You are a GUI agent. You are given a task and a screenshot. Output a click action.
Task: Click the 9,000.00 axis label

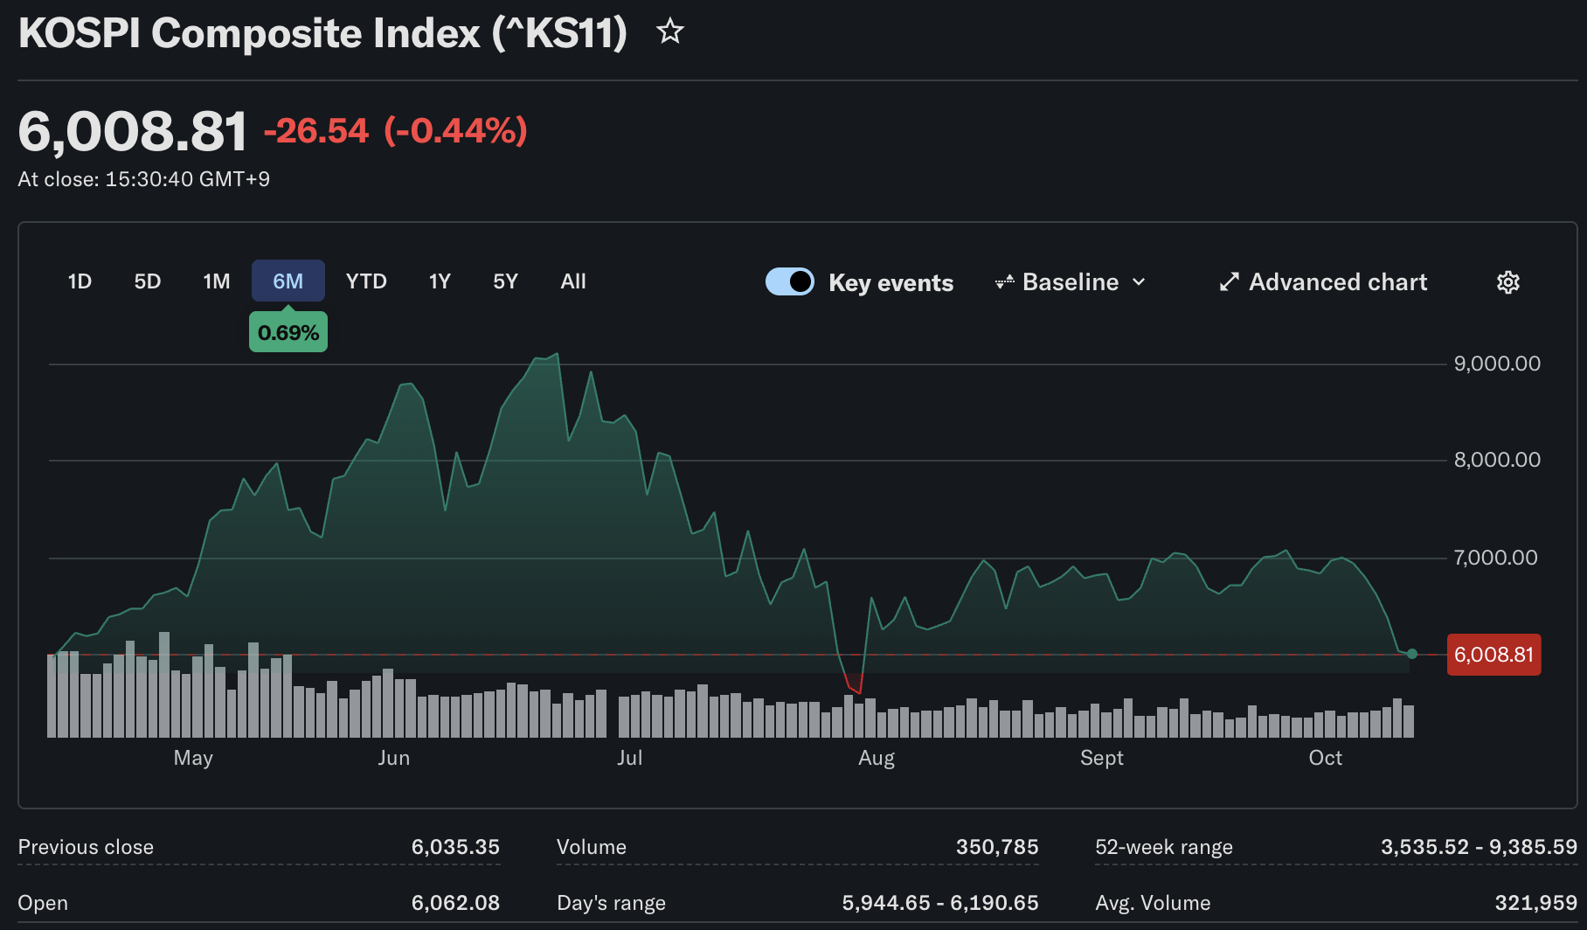1497,364
